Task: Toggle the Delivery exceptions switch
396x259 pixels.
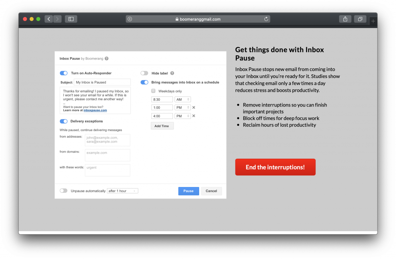Action: (64, 121)
